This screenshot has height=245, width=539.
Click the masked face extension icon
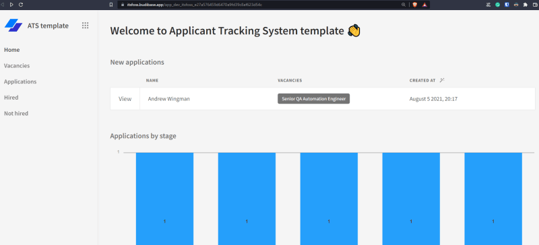516,5
